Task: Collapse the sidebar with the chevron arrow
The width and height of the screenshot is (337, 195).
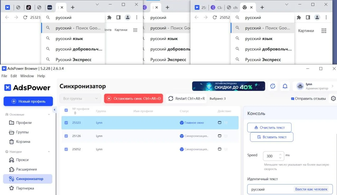Action: [x=55, y=109]
